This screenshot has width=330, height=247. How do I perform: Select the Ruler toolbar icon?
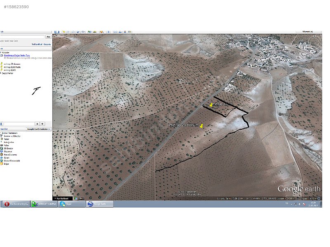point(108,32)
